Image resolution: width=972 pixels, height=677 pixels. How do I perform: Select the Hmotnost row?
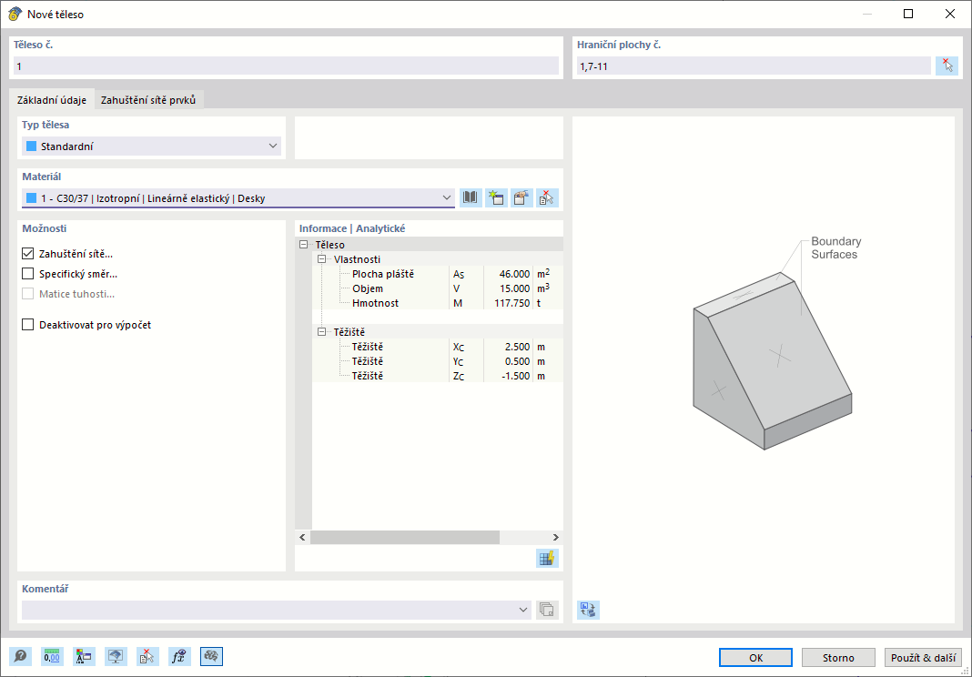438,303
